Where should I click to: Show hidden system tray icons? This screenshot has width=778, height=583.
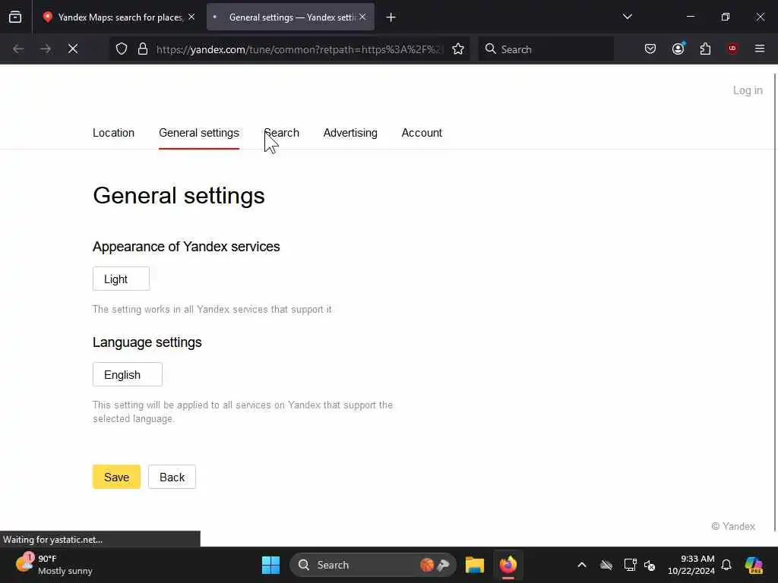[x=582, y=565]
